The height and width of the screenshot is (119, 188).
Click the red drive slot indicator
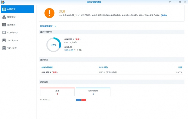pyautogui.click(x=84, y=100)
